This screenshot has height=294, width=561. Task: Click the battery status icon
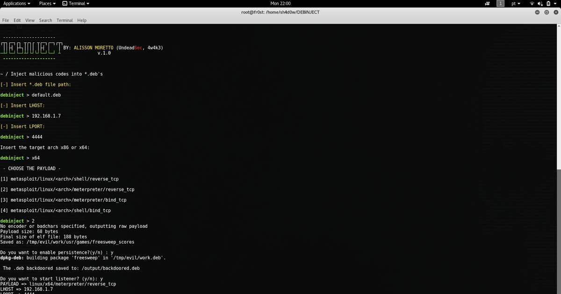coord(547,3)
